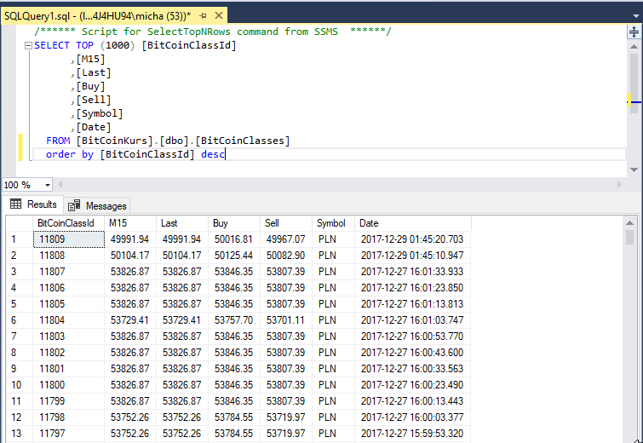Click the M15 value 50104.17
Screen dimensions: 643x443
coord(130,255)
